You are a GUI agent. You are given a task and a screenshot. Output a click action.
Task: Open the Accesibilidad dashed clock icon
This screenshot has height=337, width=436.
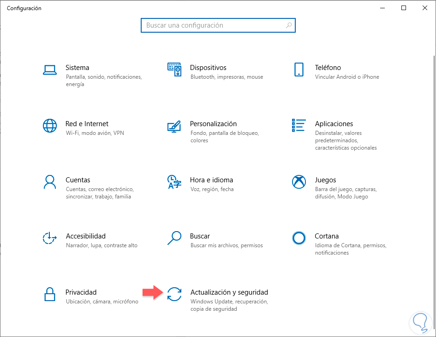[49, 238]
